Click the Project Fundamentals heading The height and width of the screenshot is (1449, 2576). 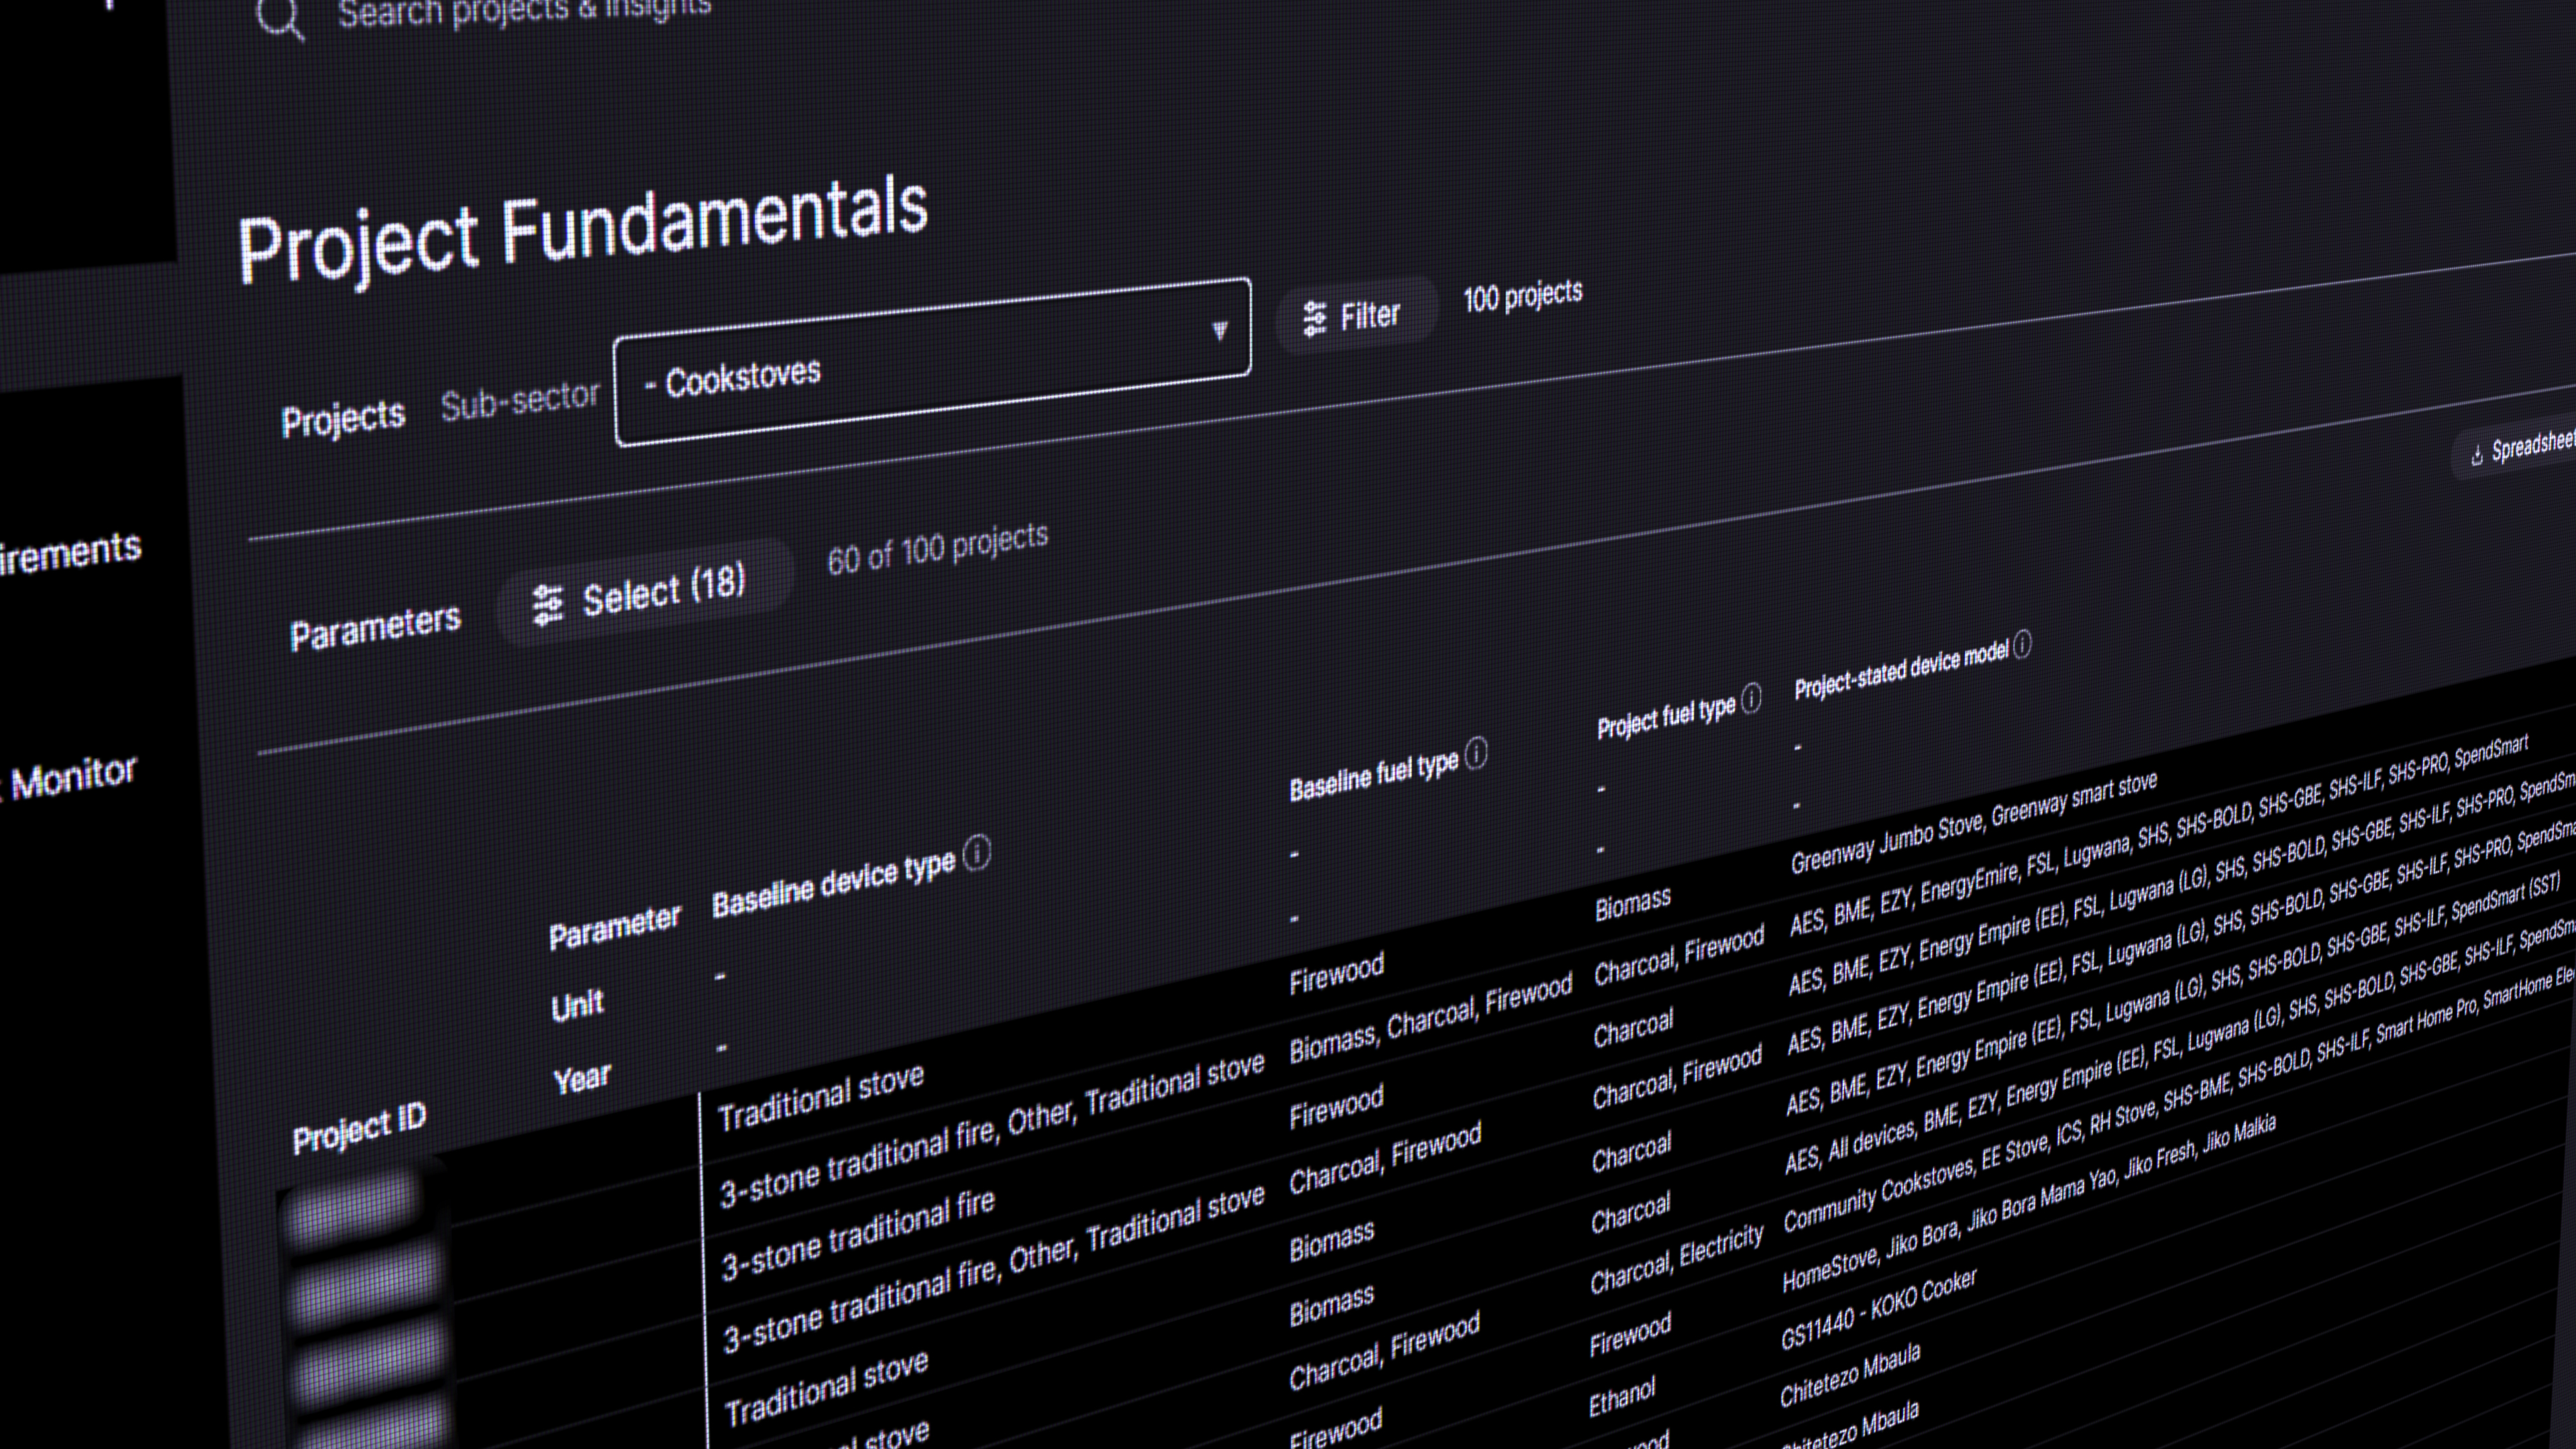pos(583,231)
